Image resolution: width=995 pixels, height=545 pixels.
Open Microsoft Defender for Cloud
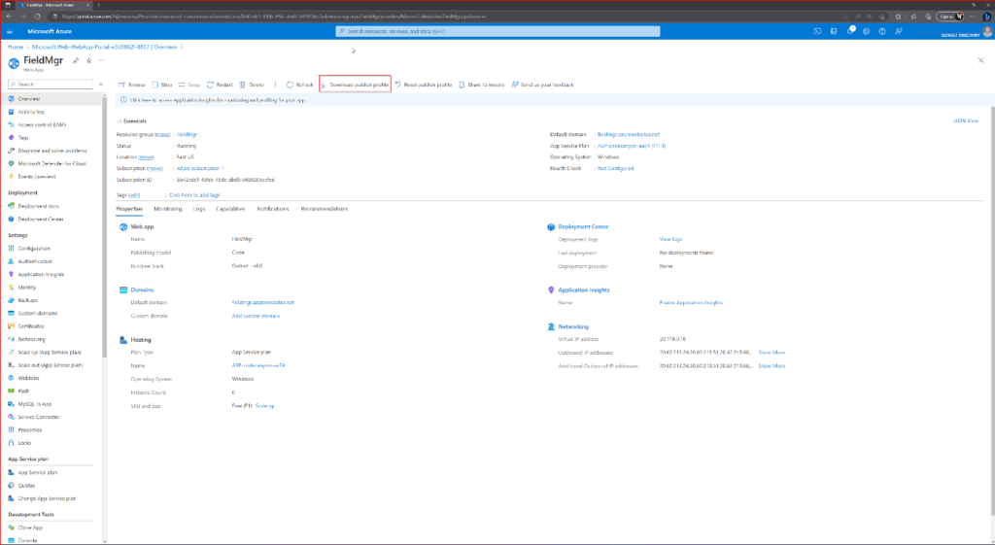[52, 163]
